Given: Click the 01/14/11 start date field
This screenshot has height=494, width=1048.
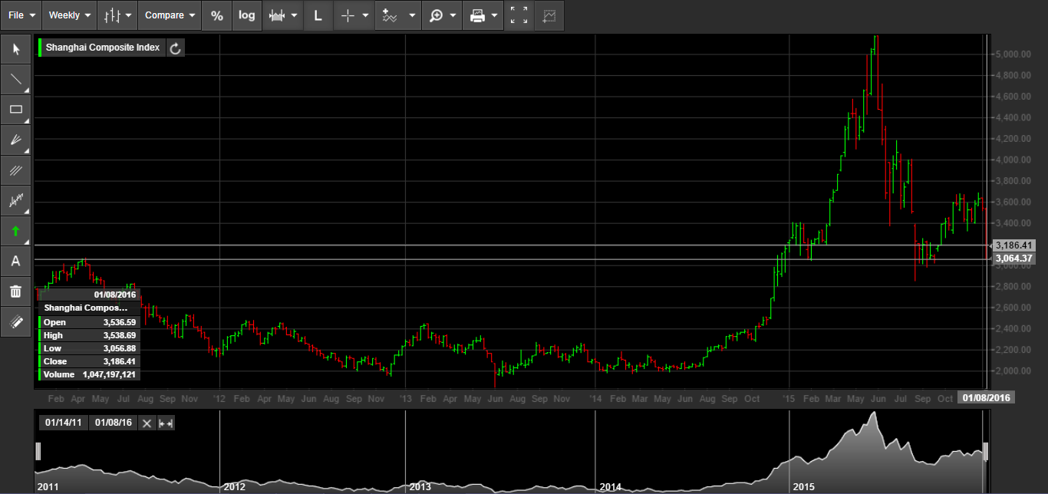Looking at the screenshot, I should (64, 423).
